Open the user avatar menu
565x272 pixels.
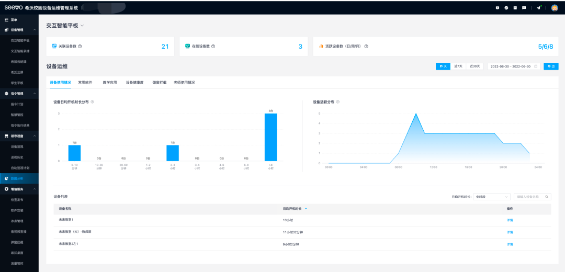[555, 8]
